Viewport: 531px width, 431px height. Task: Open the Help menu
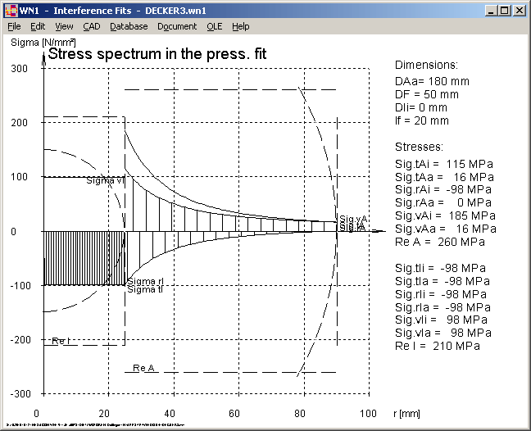pyautogui.click(x=240, y=26)
